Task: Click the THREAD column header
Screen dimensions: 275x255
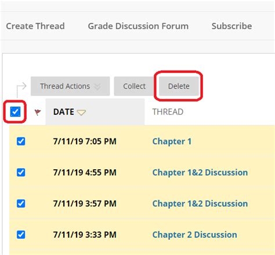Action: [x=168, y=112]
